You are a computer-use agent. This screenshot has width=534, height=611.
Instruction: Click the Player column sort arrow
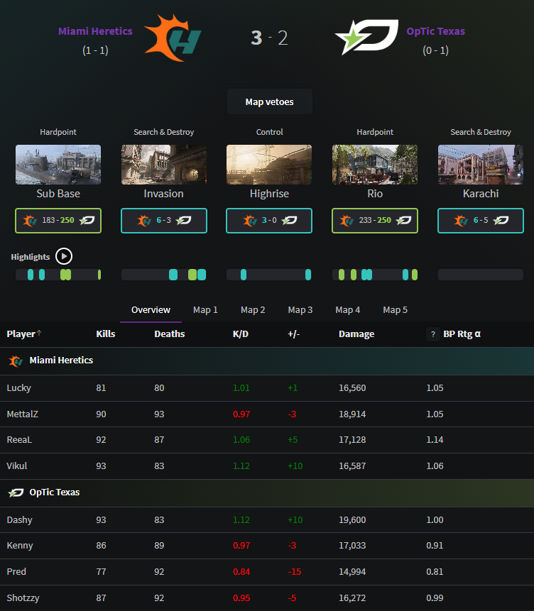tap(39, 333)
